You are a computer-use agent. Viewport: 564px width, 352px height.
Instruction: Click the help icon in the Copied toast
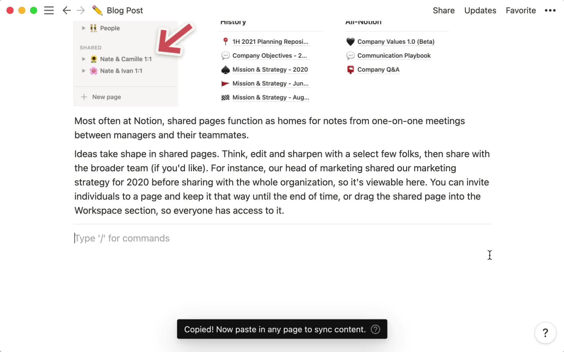click(375, 329)
